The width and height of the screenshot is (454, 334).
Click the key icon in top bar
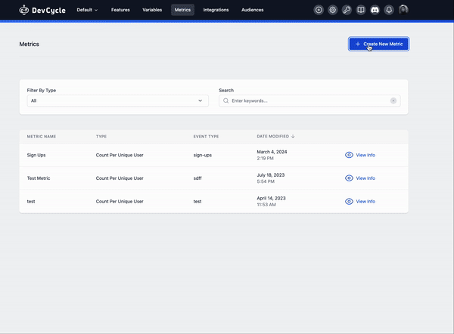(x=347, y=10)
